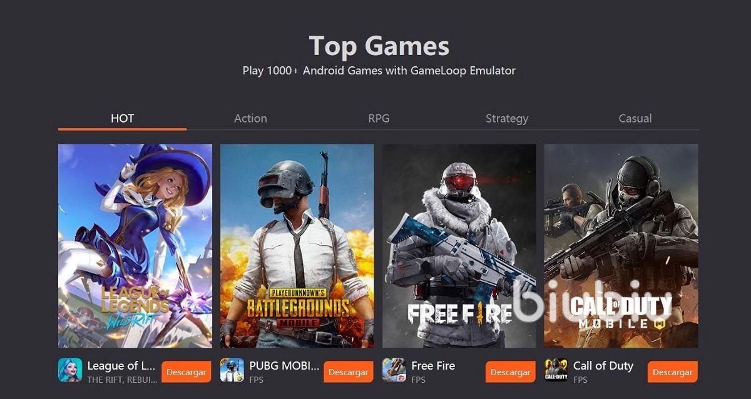Viewport: 751px width, 399px height.
Task: Click the Call of Duty title link
Action: tap(603, 366)
